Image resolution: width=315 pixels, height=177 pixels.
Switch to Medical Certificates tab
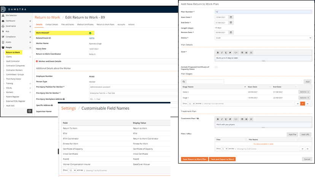pos(85,24)
